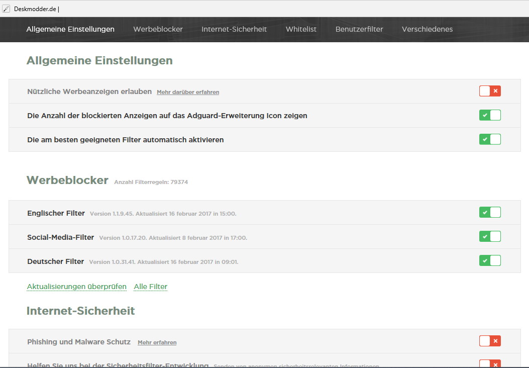Switch to the Werbeblocker nav tab
The height and width of the screenshot is (368, 529).
pos(158,29)
